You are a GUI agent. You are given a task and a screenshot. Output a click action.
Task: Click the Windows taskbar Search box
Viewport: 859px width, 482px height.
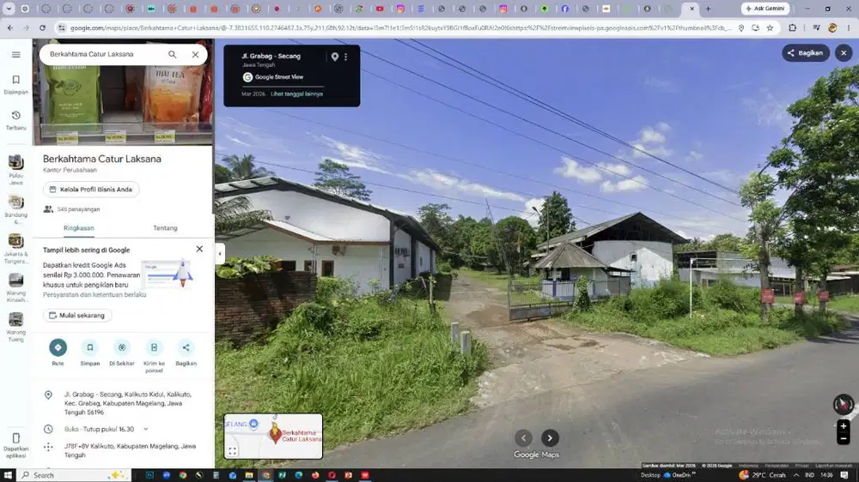point(74,475)
